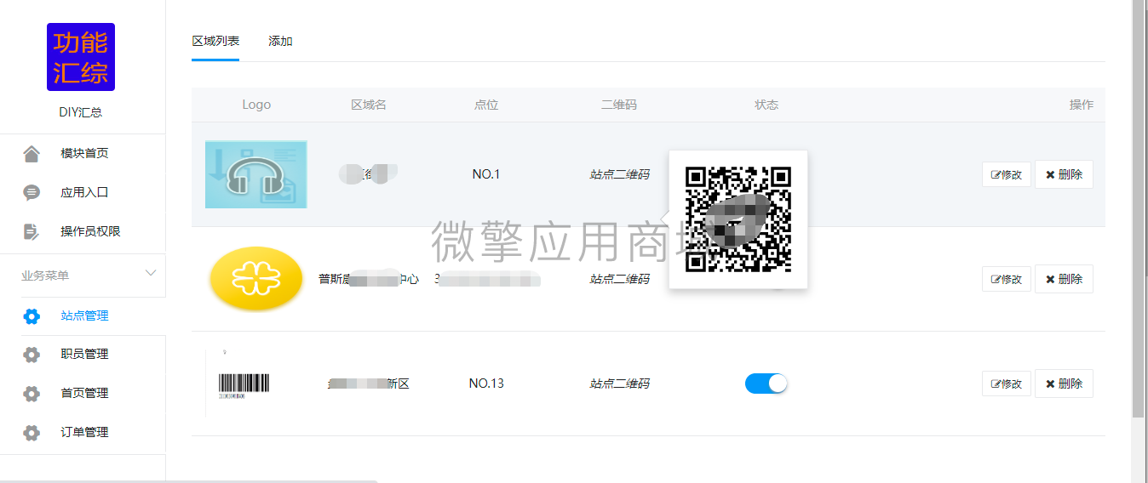Click the vertical page scrollbar
Image resolution: width=1148 pixels, height=483 pixels.
tap(1139, 208)
